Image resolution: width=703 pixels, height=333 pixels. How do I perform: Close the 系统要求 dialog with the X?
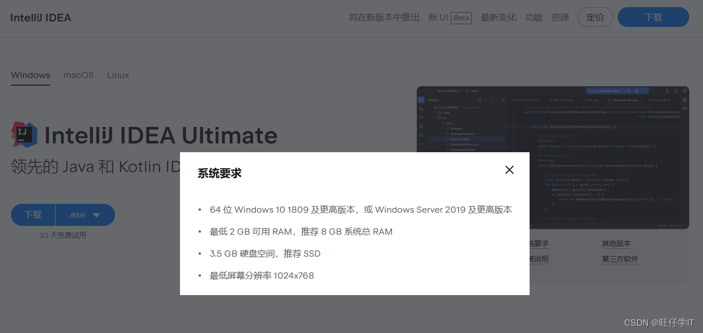[x=509, y=170]
